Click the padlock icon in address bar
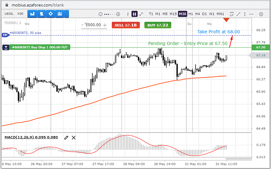Viewport: 271px width, 169px height. 7,5
